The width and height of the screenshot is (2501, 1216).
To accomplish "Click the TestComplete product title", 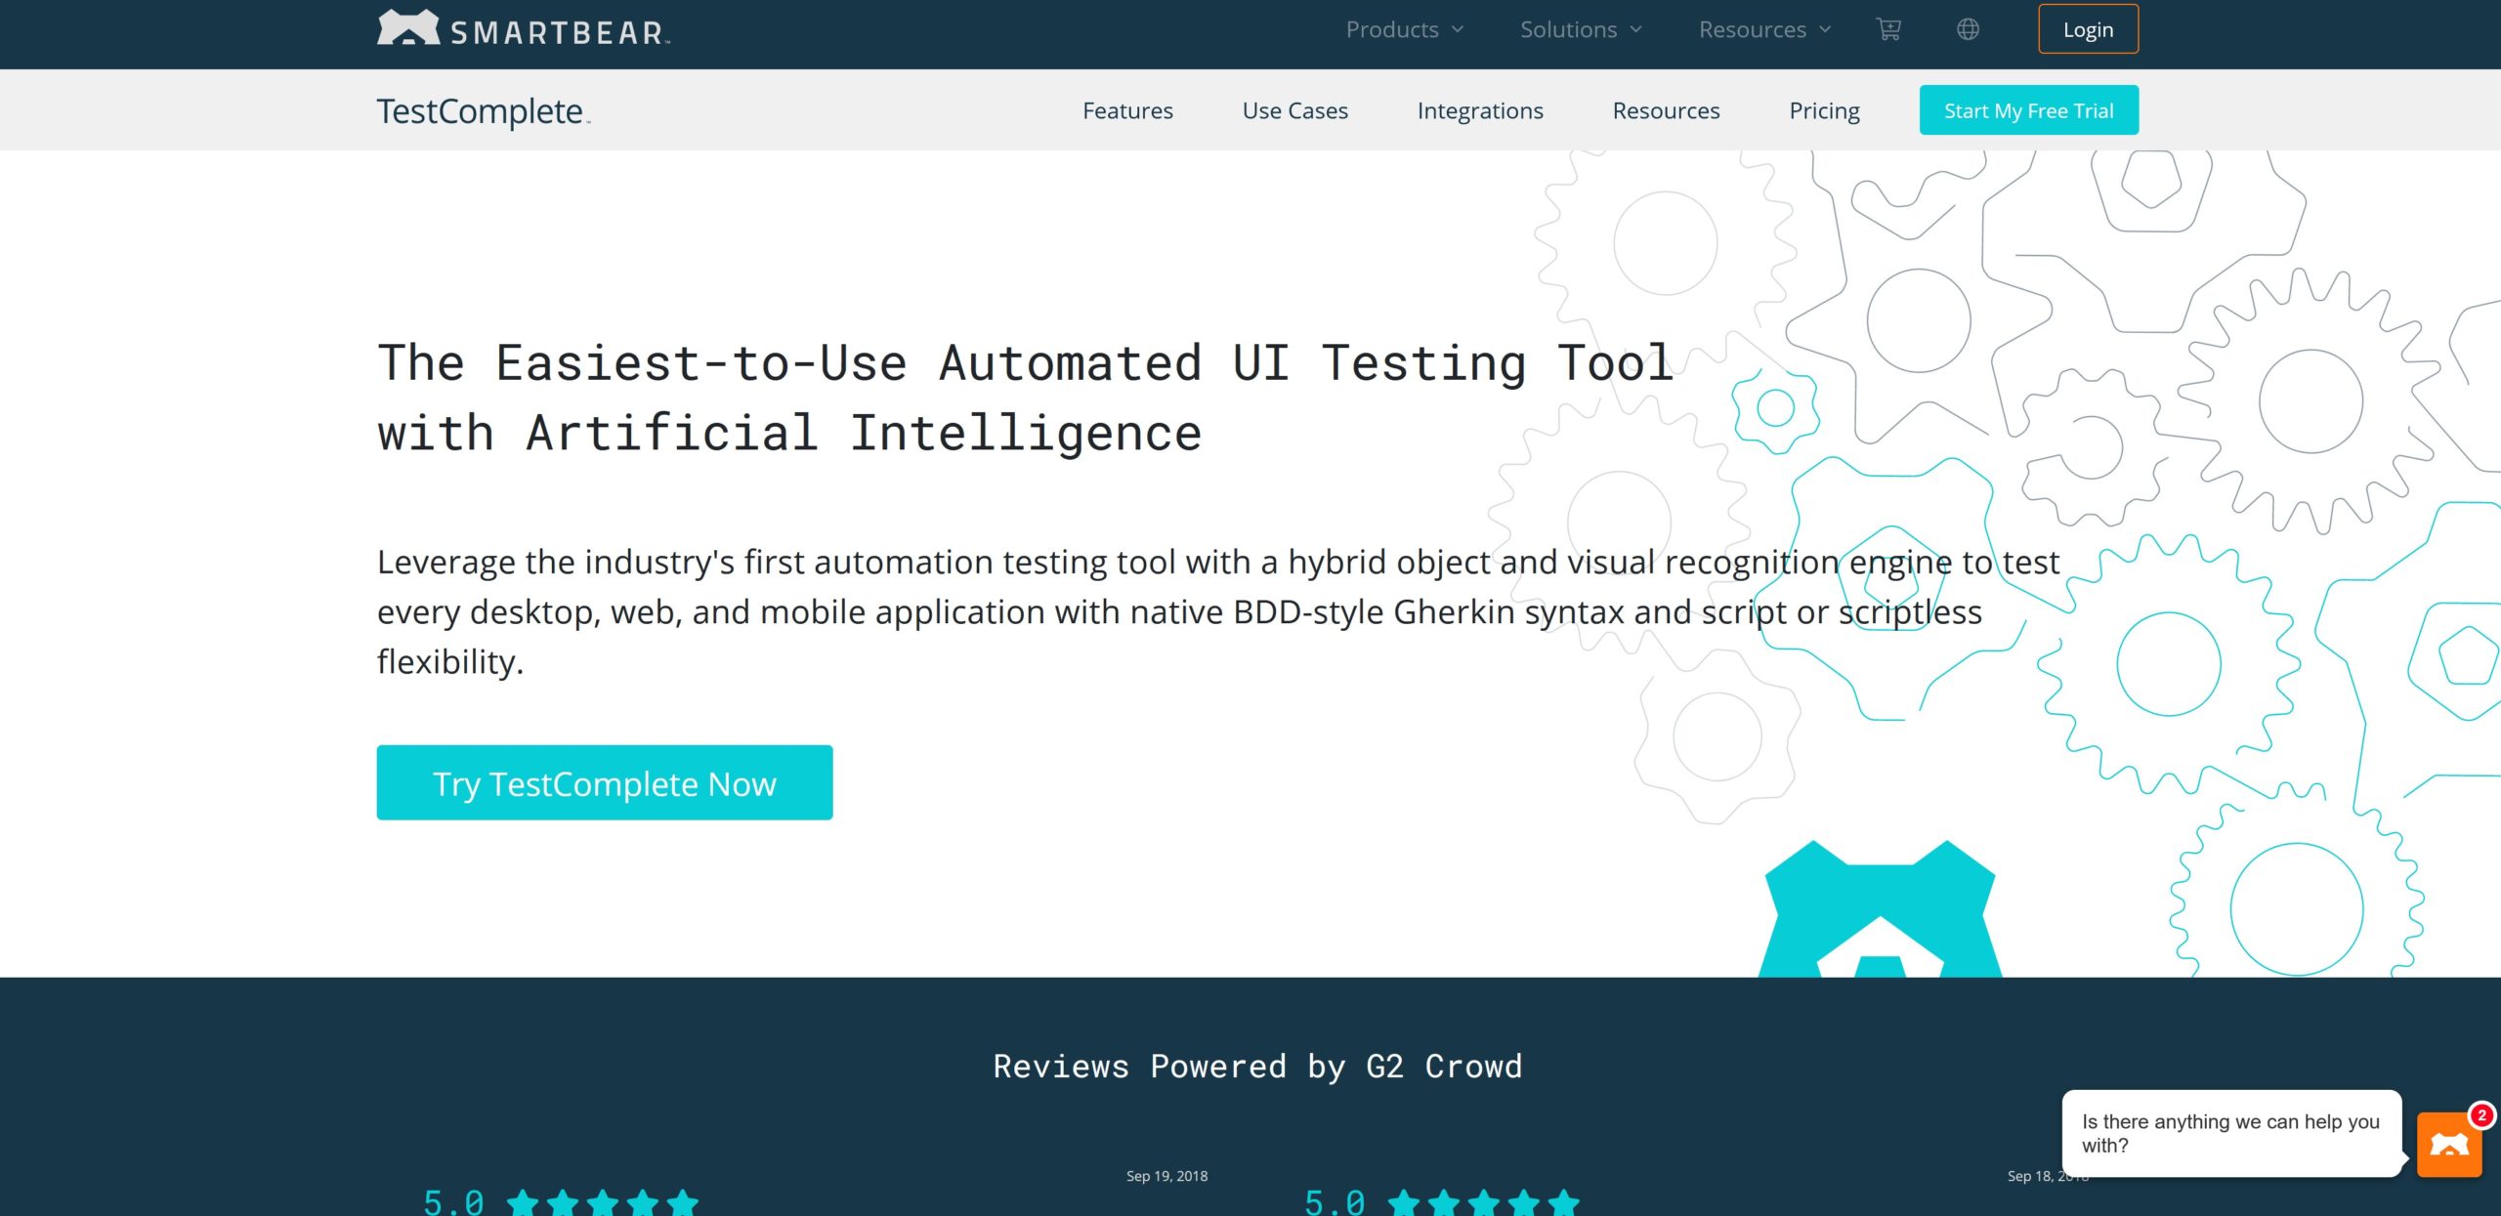I will tap(484, 111).
